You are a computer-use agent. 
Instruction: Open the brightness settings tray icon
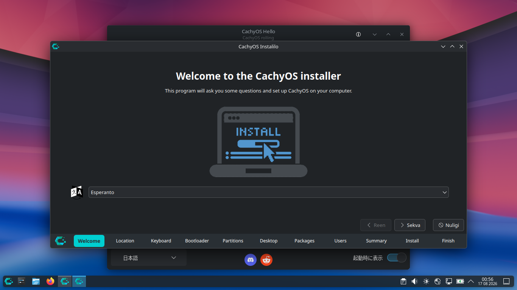tap(426, 281)
